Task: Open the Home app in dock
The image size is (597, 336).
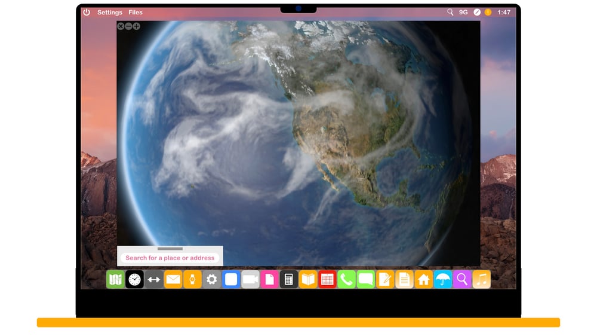Action: 424,280
